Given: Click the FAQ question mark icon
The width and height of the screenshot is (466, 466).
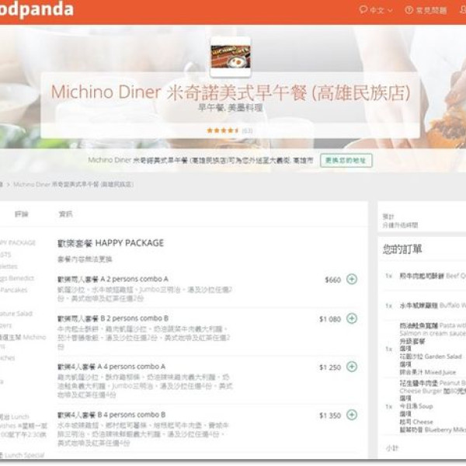Looking at the screenshot, I should point(409,10).
